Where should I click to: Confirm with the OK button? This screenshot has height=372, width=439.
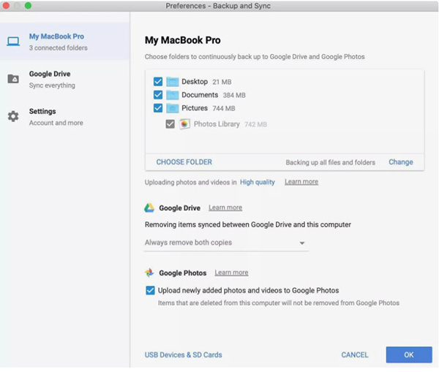(x=409, y=354)
